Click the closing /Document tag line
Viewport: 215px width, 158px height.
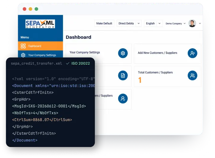tap(25, 140)
